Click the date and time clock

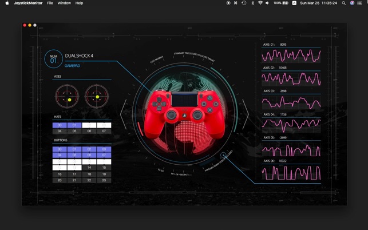318,3
